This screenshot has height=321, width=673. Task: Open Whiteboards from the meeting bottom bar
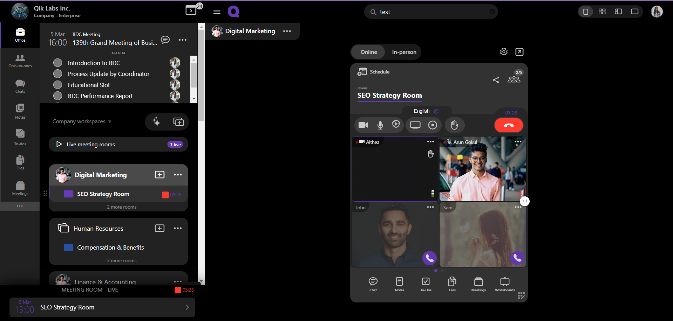(505, 284)
